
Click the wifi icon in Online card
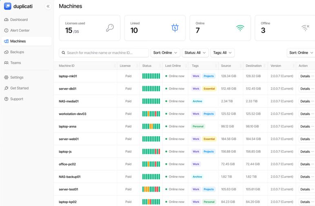coord(240,28)
